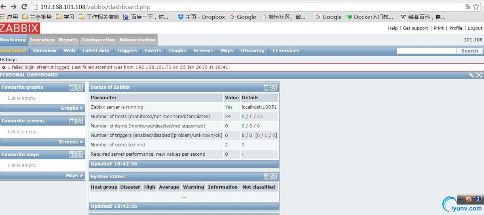This screenshot has width=484, height=215.
Task: Open Favourite screens menu icon
Action: pyautogui.click(x=72, y=121)
